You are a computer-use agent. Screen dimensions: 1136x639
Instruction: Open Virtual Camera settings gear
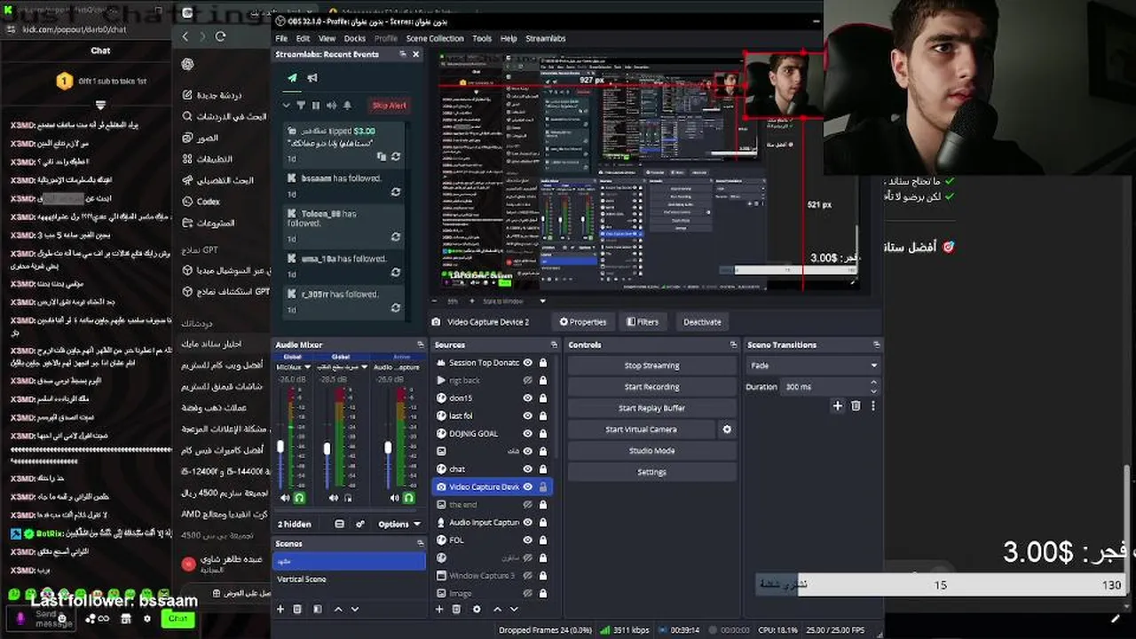point(727,430)
